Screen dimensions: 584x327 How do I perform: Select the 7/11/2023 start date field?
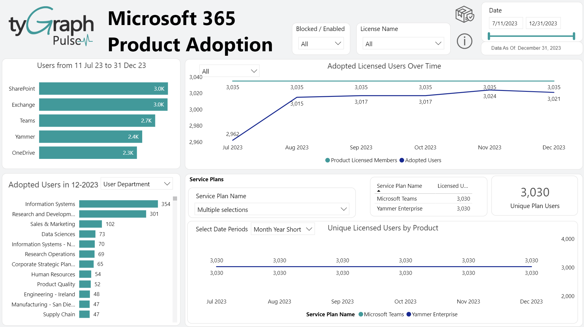[506, 23]
